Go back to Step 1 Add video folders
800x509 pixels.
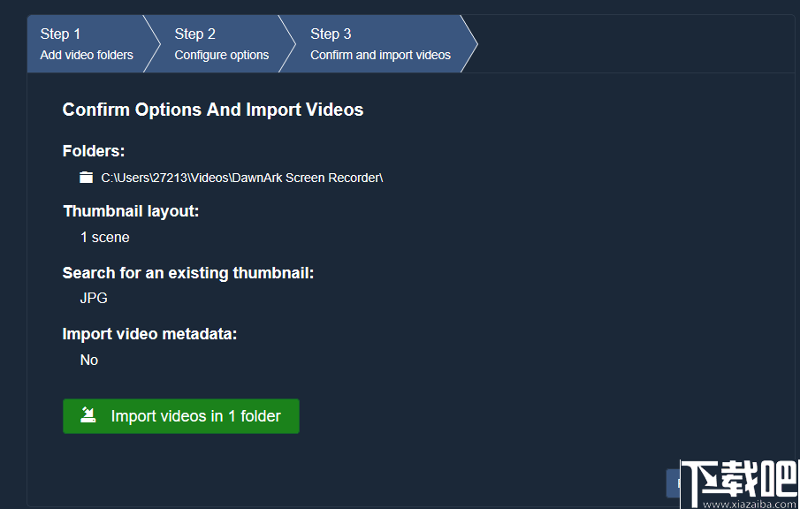[x=87, y=44]
